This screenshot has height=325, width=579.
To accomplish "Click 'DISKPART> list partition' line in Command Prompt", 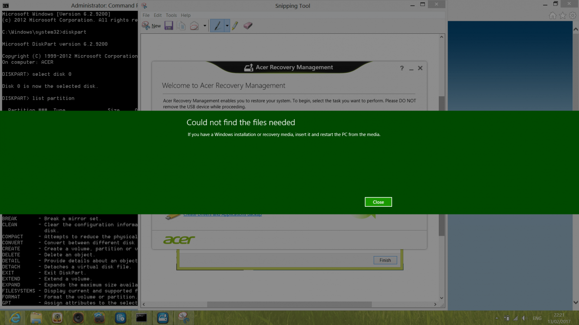I will pos(38,98).
